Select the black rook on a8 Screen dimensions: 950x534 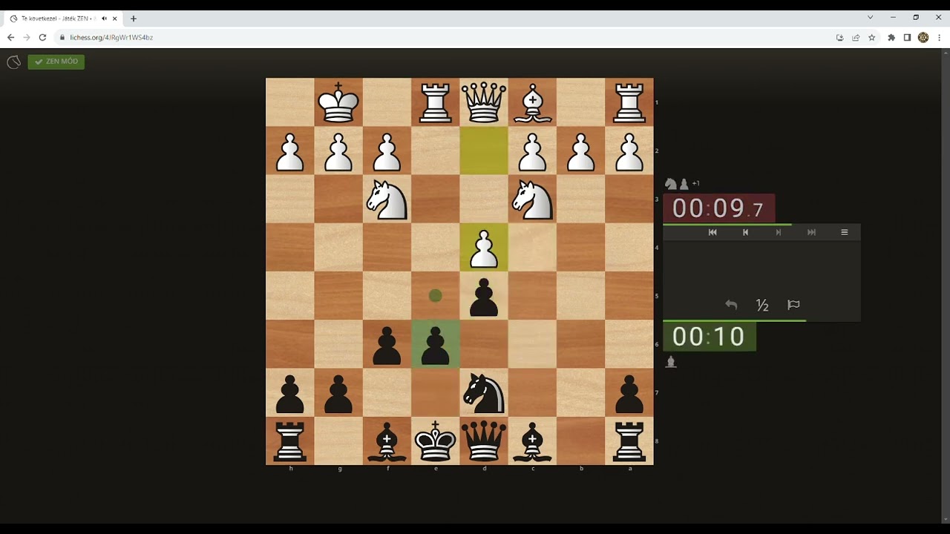629,441
